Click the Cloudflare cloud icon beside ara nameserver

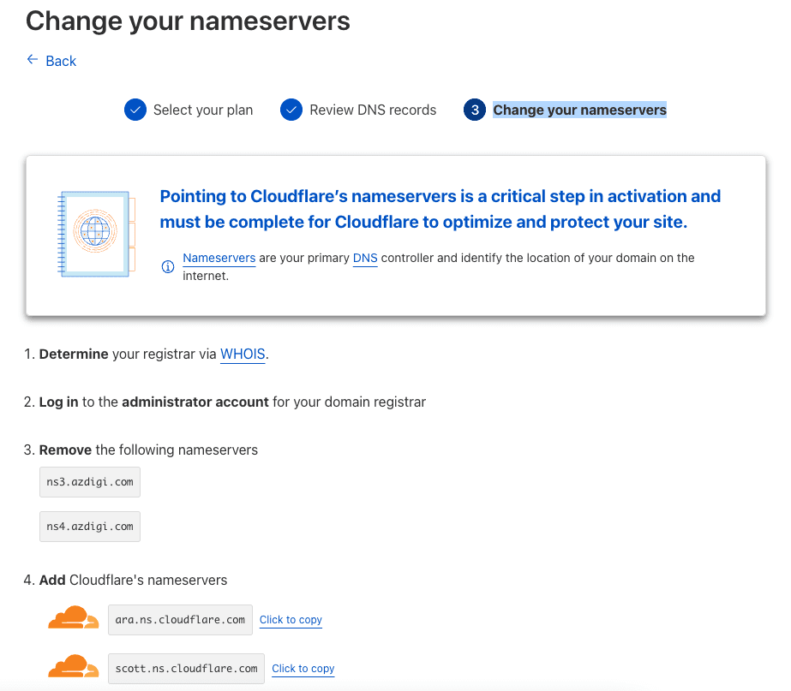(73, 617)
